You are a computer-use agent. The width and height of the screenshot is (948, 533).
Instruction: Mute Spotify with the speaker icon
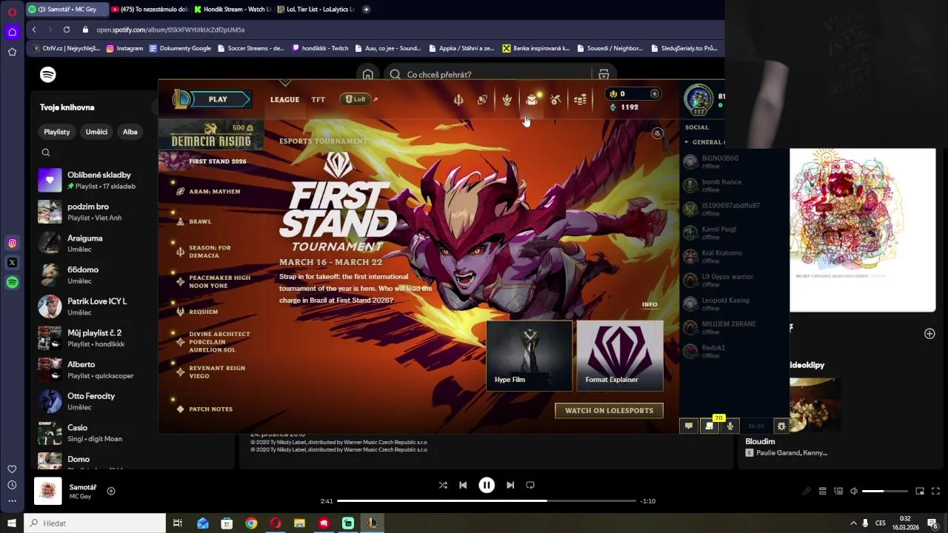[854, 491]
